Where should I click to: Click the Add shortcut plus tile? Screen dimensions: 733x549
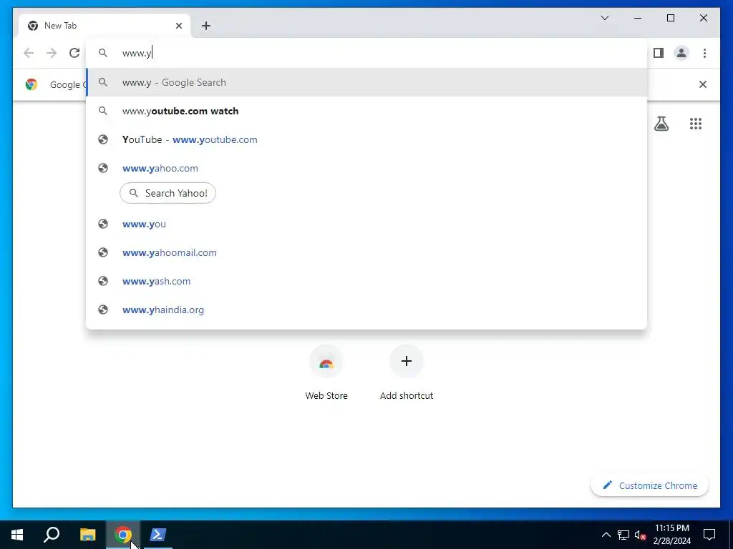click(x=407, y=372)
